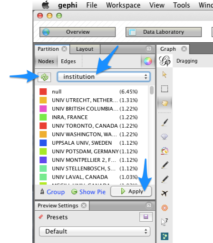Click the Gephi logo in Graph panel
Screen dimensions: 213x243
tap(165, 61)
